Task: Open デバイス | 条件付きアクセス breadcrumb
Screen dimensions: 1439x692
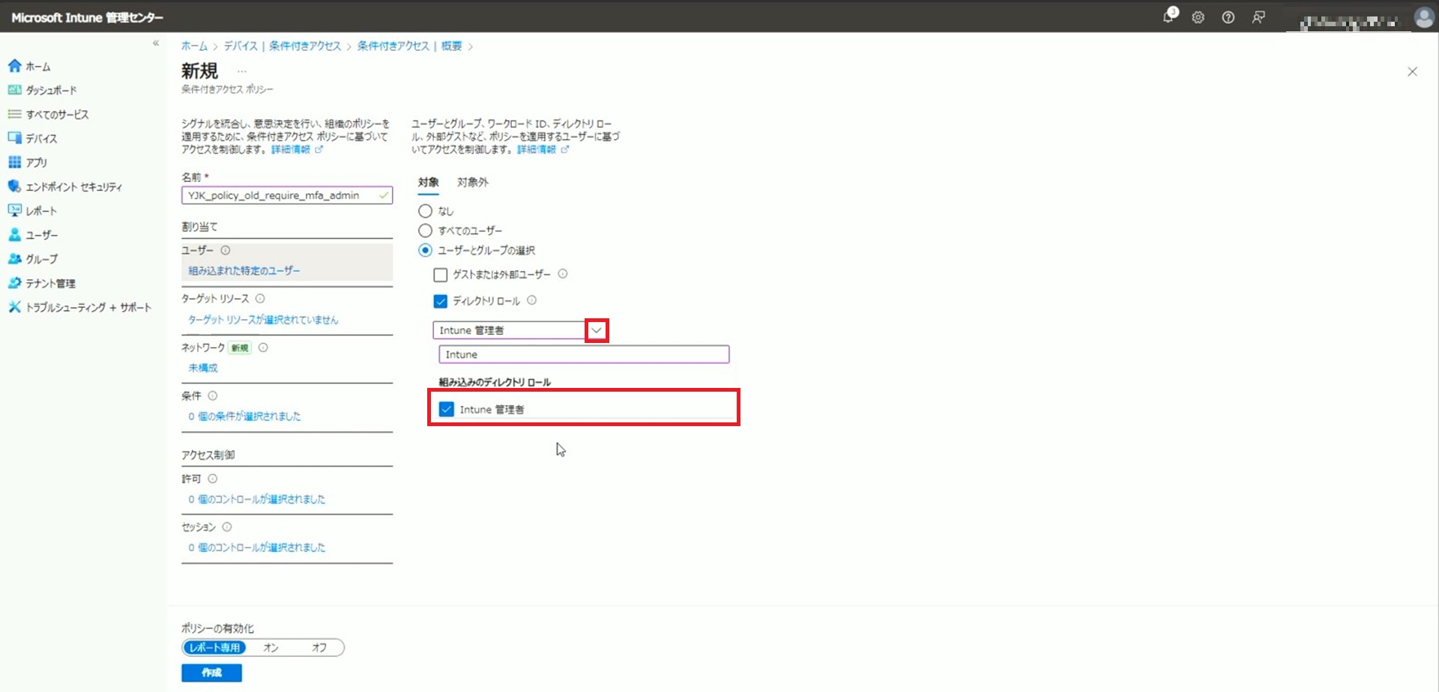Action: click(x=282, y=46)
